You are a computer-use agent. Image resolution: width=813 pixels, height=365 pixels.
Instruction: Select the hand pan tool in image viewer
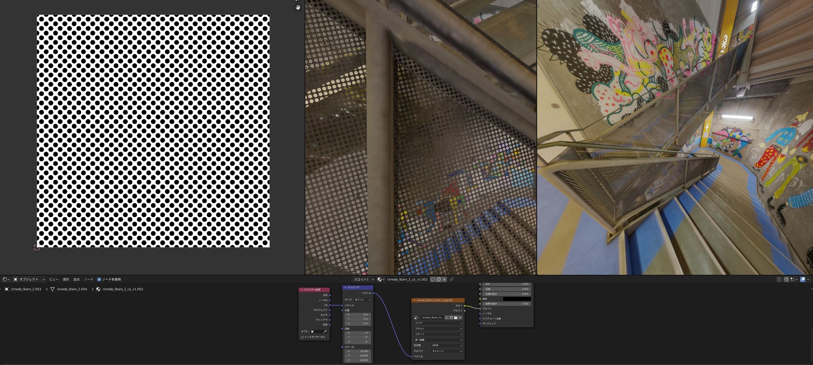click(298, 7)
